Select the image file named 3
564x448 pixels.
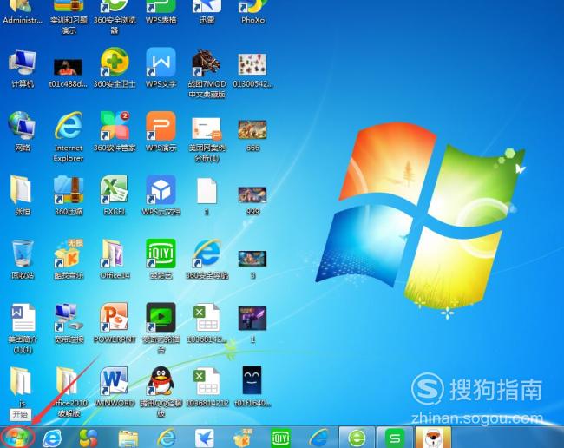pyautogui.click(x=252, y=265)
